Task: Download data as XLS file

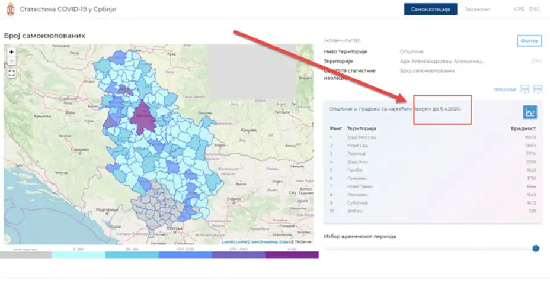Action: pyautogui.click(x=525, y=89)
